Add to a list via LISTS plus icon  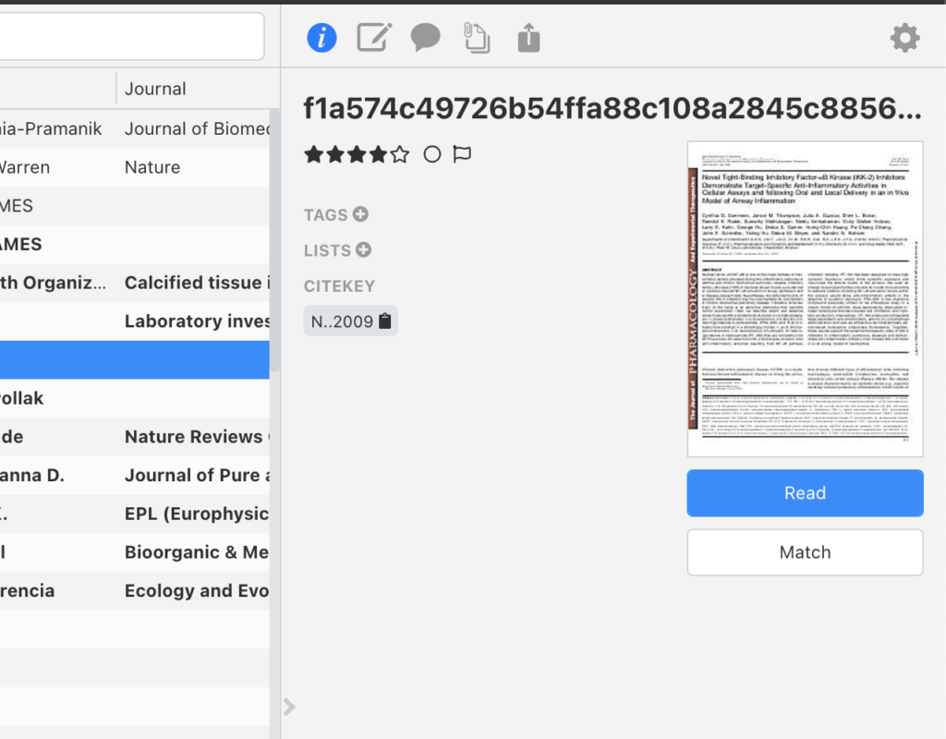(x=363, y=249)
